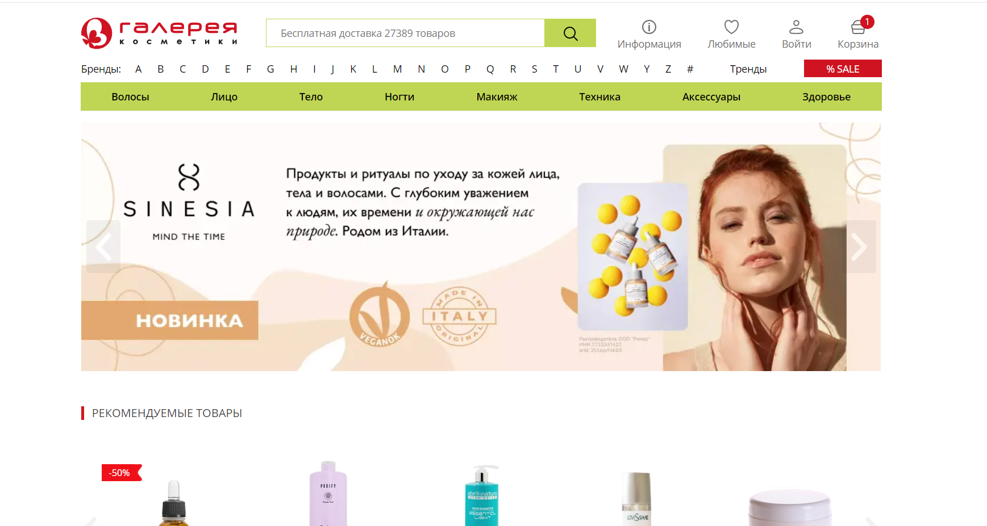987x526 pixels.
Task: Filter brands by letter U
Action: 577,69
